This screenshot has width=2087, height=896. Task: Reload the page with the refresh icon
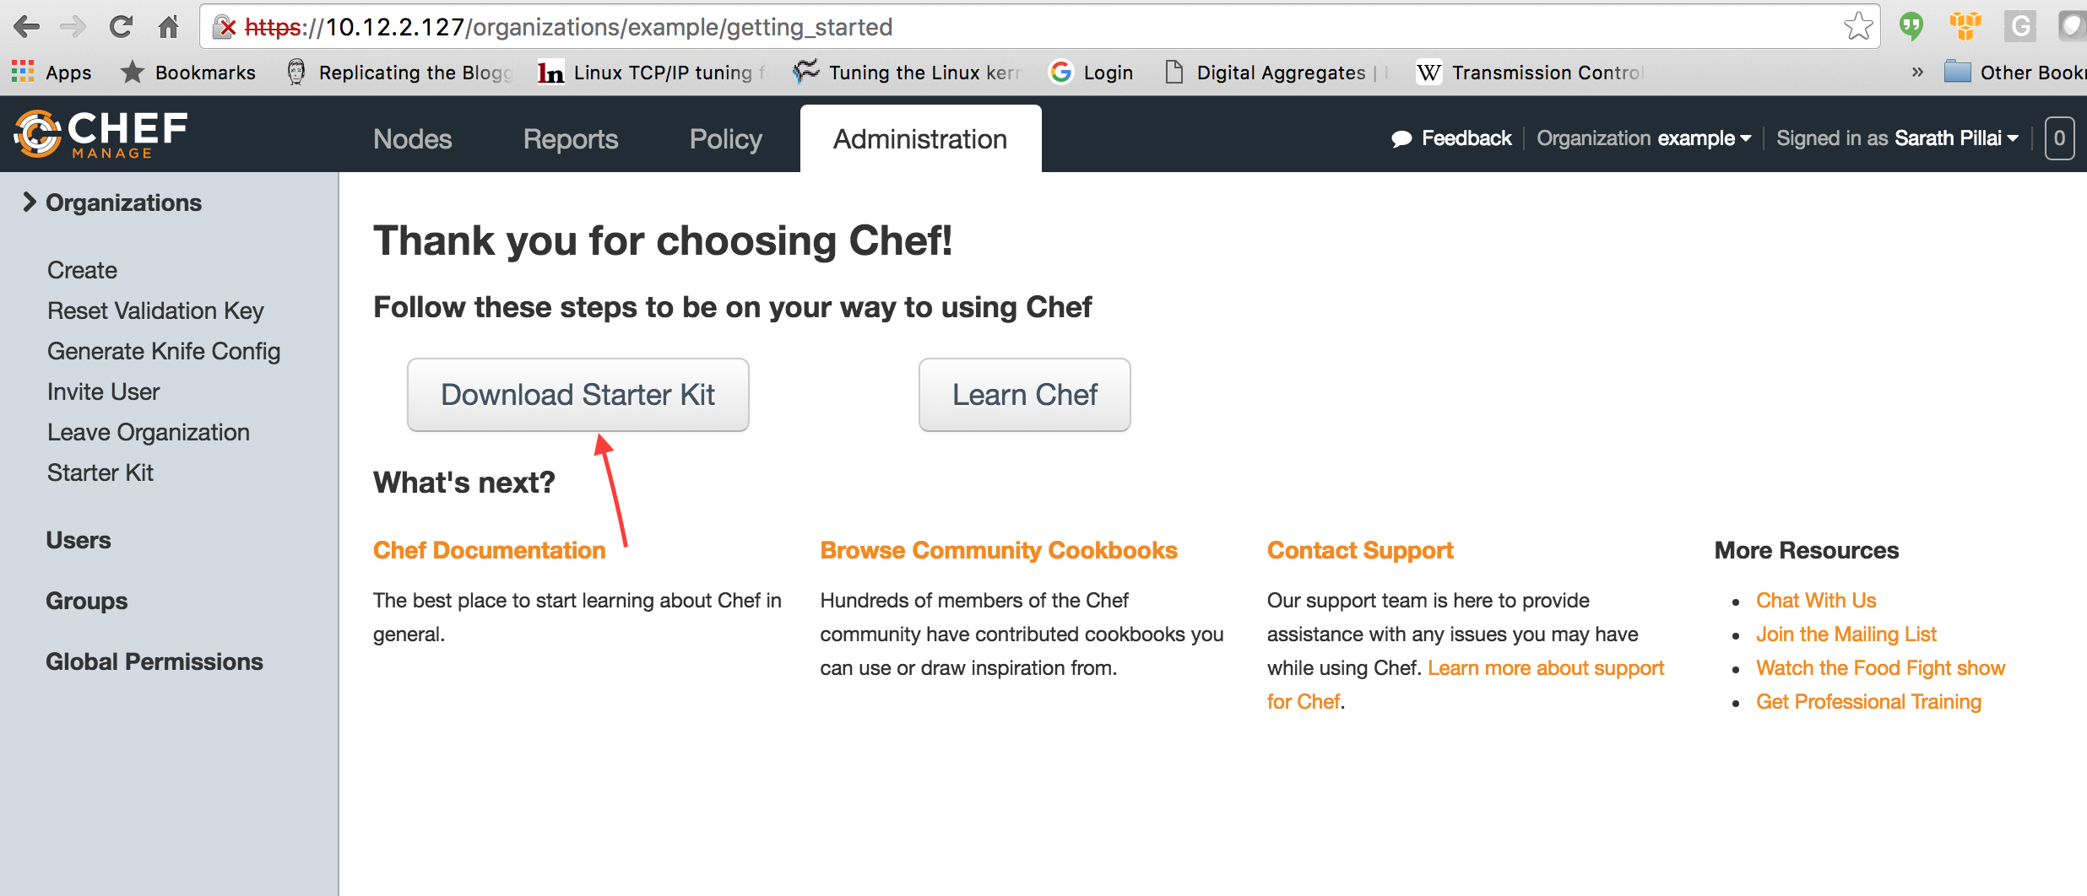click(x=121, y=27)
